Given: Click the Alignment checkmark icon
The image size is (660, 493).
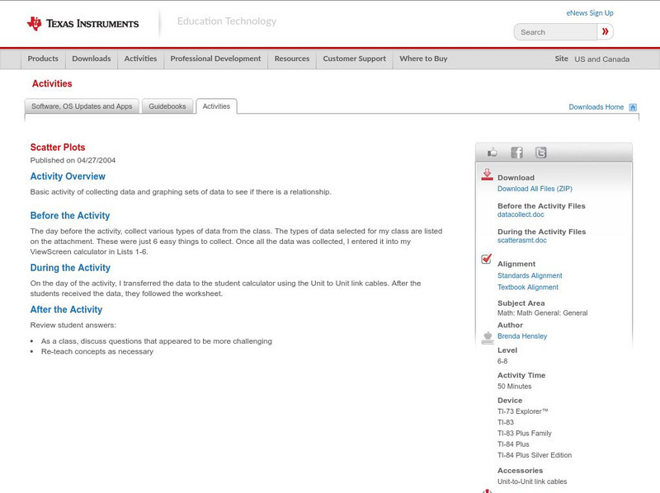Looking at the screenshot, I should [487, 260].
